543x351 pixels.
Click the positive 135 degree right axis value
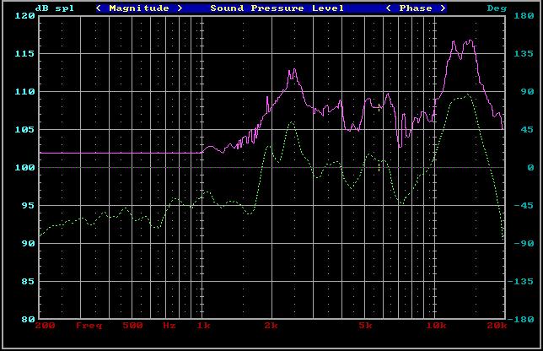[x=524, y=54]
